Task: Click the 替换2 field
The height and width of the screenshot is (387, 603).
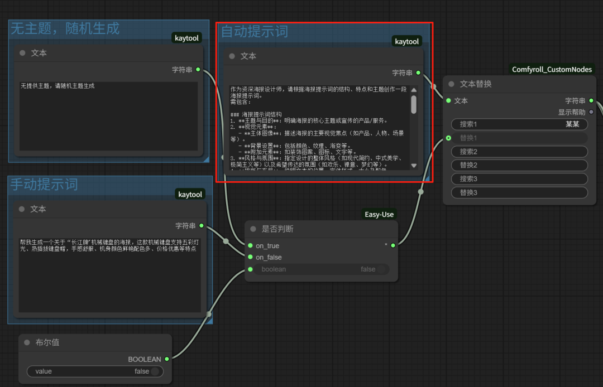Action: point(519,165)
